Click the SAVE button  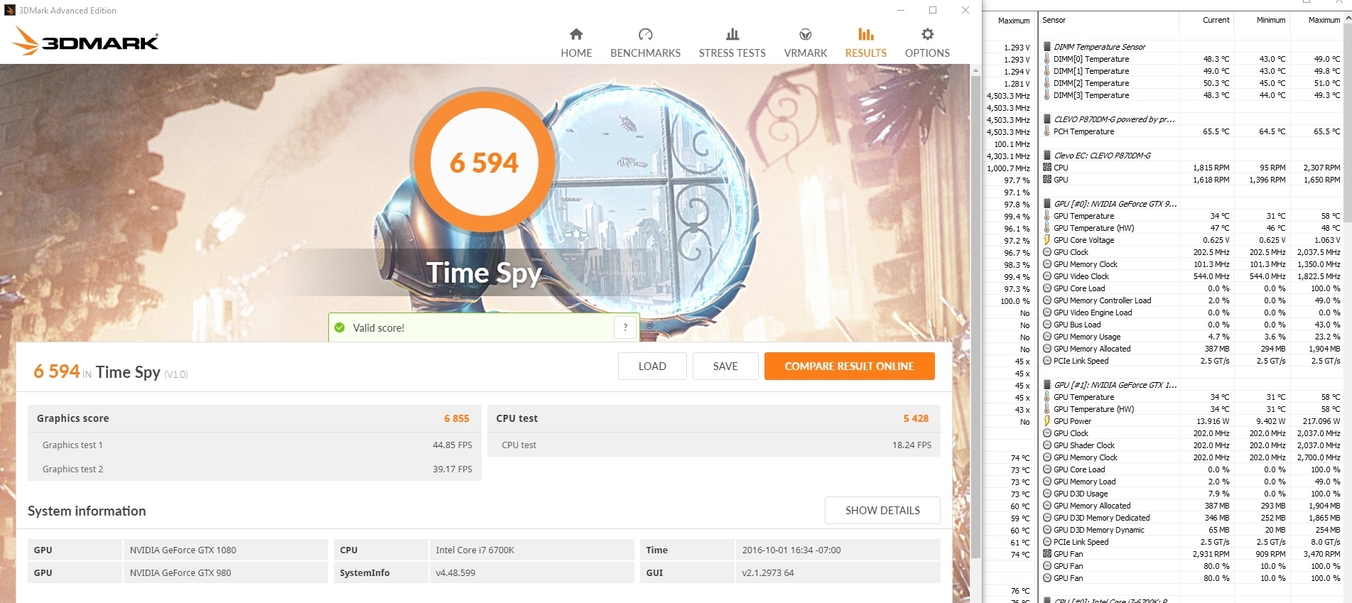pos(725,366)
